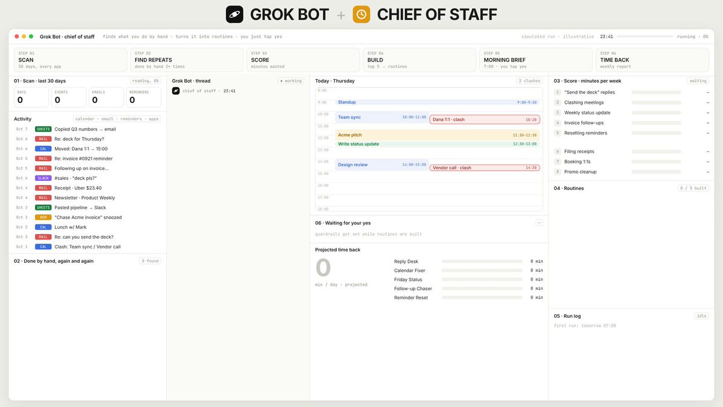The image size is (723, 407).
Task: Click the CAL tag on Clash: Team sync / Vendor call
Action: point(43,247)
